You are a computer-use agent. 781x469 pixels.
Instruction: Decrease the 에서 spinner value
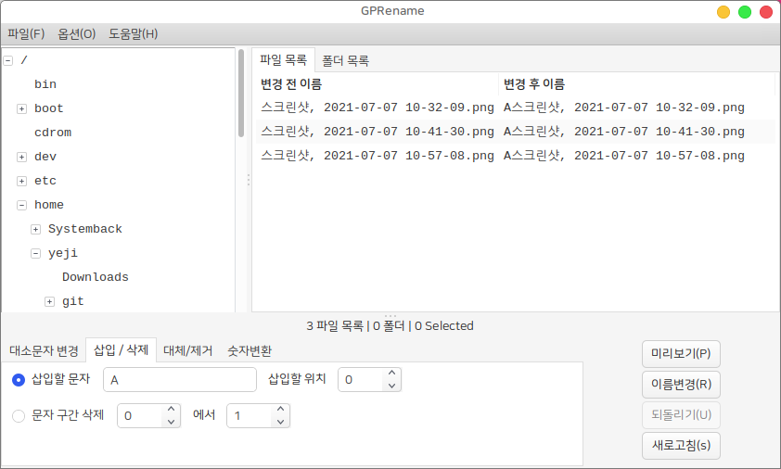pyautogui.click(x=280, y=423)
